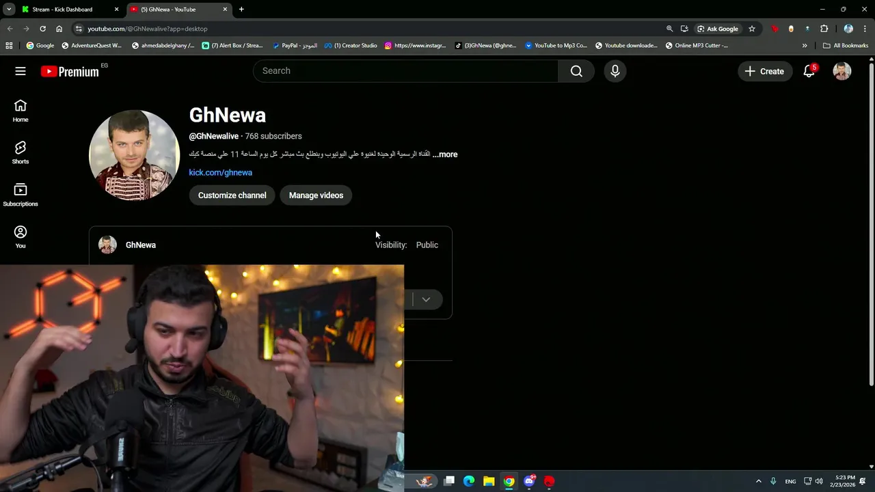875x492 pixels.
Task: Focus the YouTube Search field
Action: tap(406, 71)
